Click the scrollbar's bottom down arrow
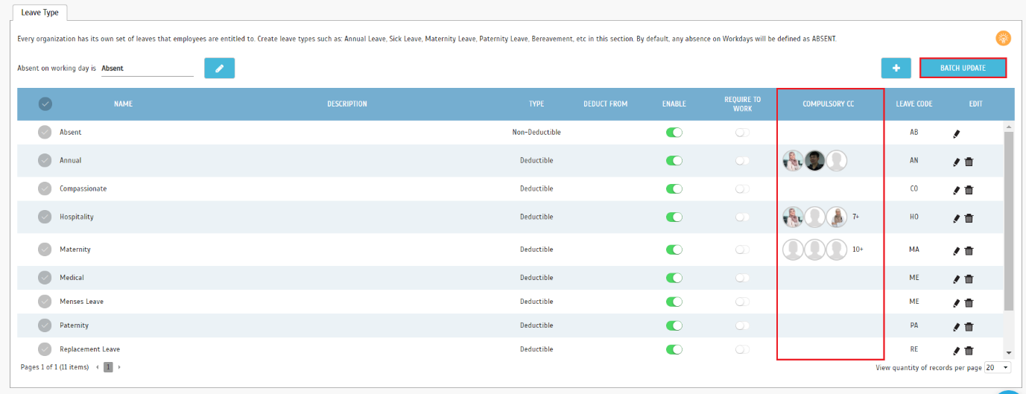Screen dimensions: 1026x394 1009,353
